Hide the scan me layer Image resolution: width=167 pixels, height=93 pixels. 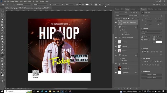[116, 42]
